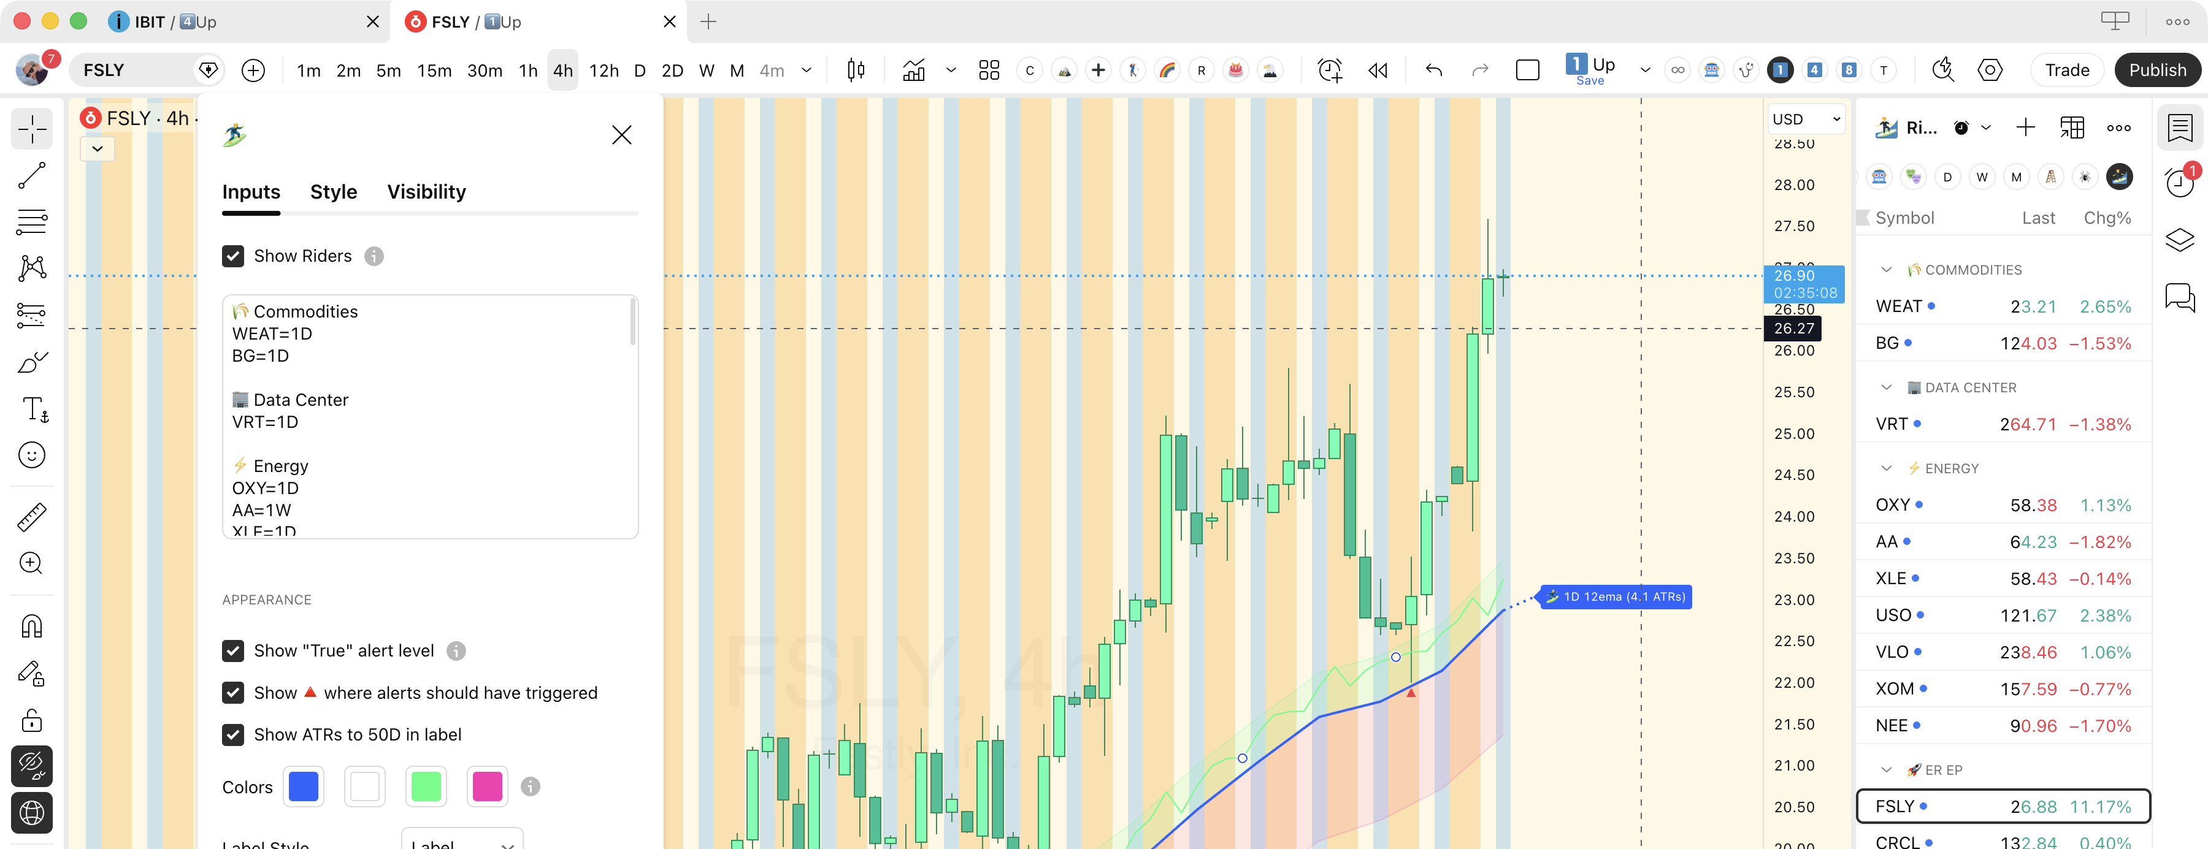Select the 12h timeframe
Viewport: 2208px width, 849px height.
click(604, 70)
